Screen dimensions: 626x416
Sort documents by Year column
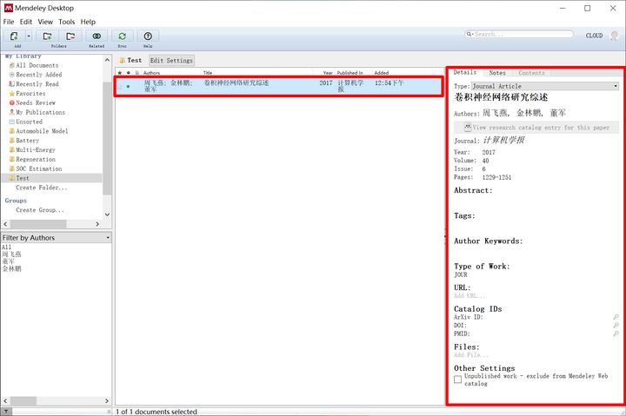click(328, 73)
